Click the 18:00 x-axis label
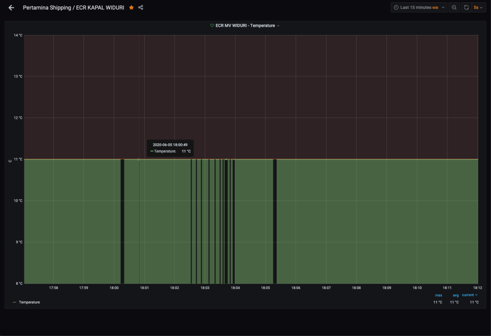The image size is (491, 336). (x=114, y=288)
